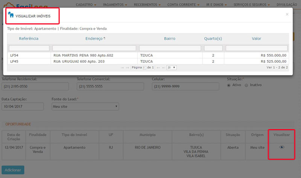The height and width of the screenshot is (178, 301).
Task: Select the Inativo radio button
Action: [x=246, y=85]
